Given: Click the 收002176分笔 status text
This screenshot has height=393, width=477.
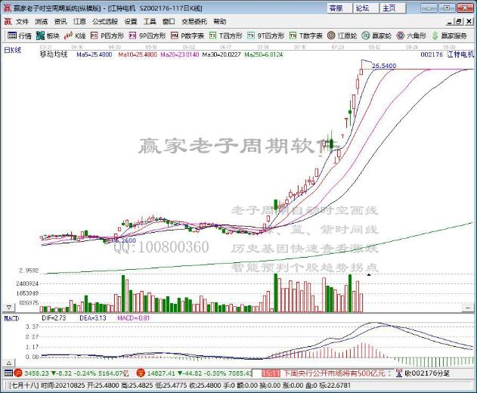Looking at the screenshot, I should point(427,373).
